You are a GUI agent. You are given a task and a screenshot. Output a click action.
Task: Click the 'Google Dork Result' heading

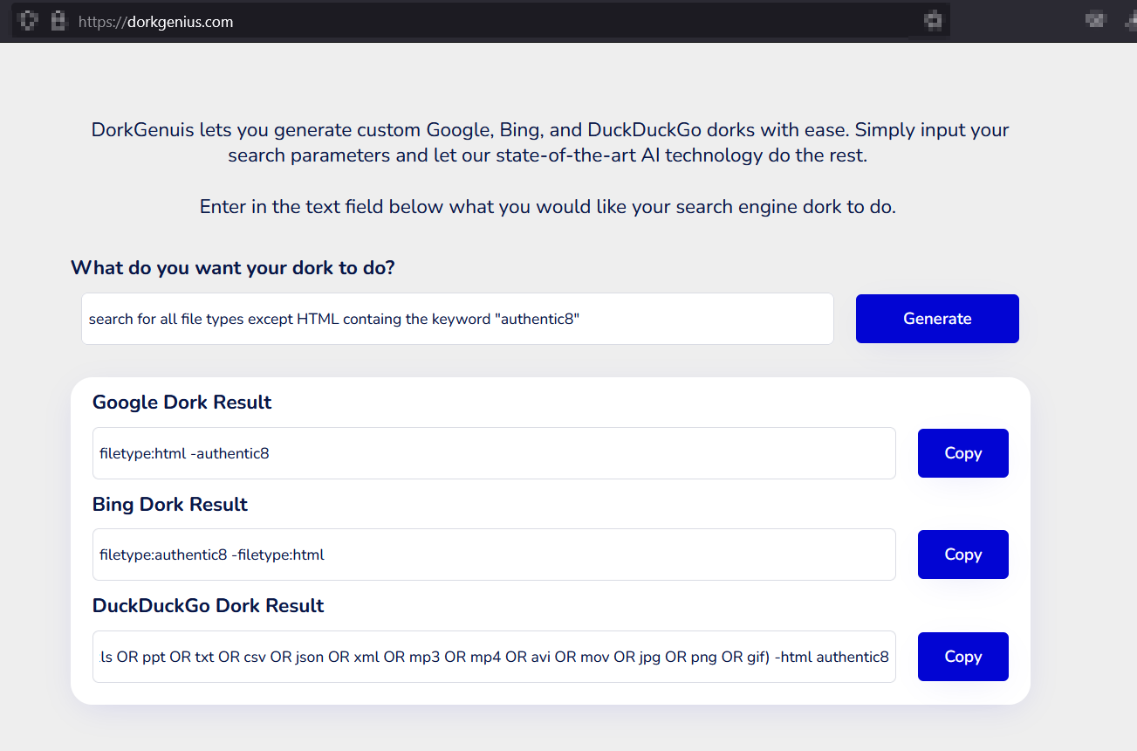[x=182, y=403]
